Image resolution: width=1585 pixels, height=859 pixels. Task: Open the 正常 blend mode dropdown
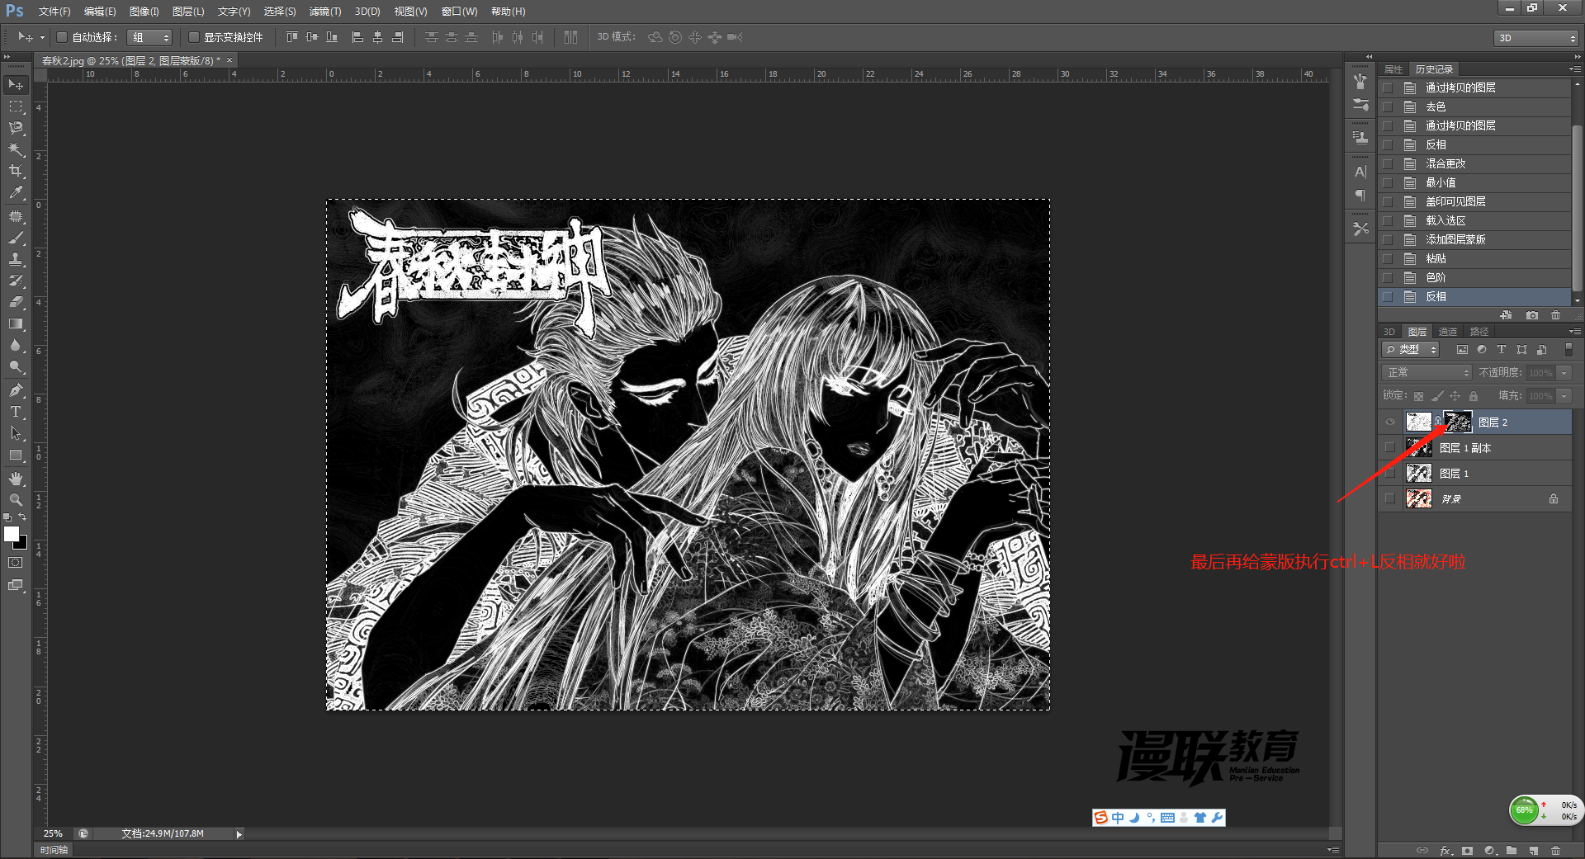(1427, 373)
